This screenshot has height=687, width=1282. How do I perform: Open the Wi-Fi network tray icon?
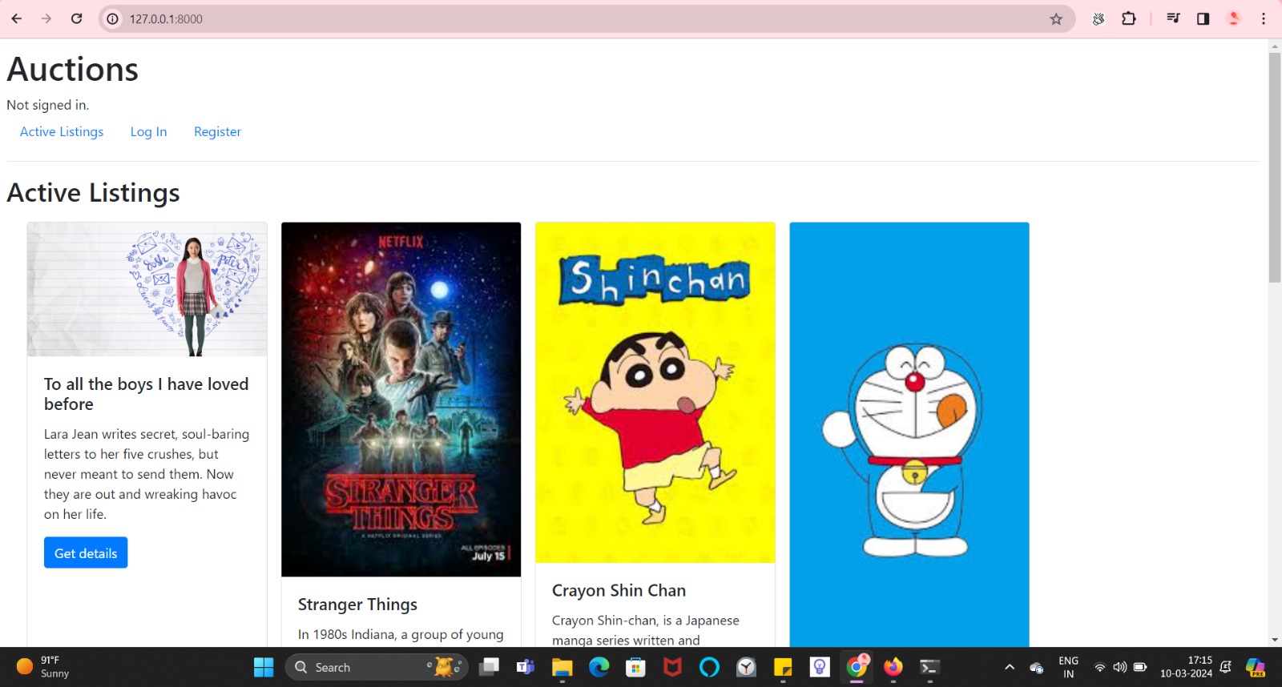pos(1100,667)
